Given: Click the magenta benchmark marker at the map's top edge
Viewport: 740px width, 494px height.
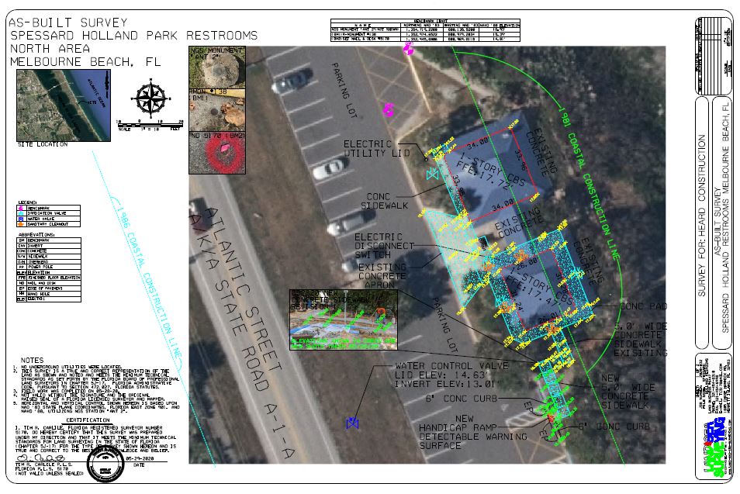Looking at the screenshot, I should click(x=408, y=49).
